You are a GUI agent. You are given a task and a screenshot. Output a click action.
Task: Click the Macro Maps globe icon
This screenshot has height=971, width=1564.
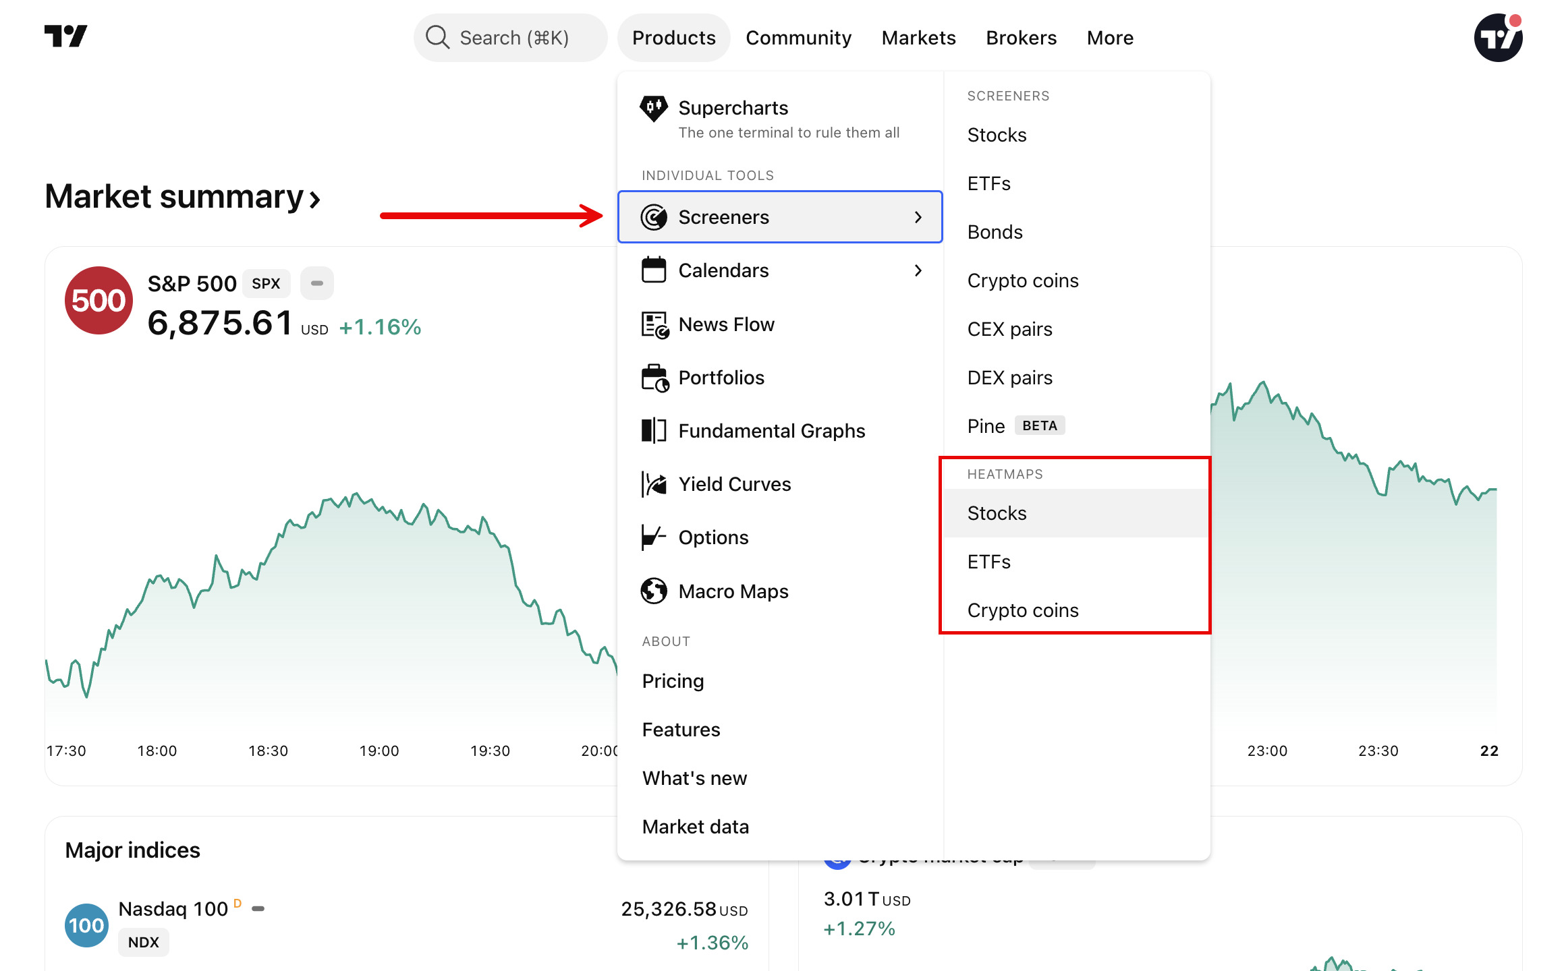pos(653,591)
